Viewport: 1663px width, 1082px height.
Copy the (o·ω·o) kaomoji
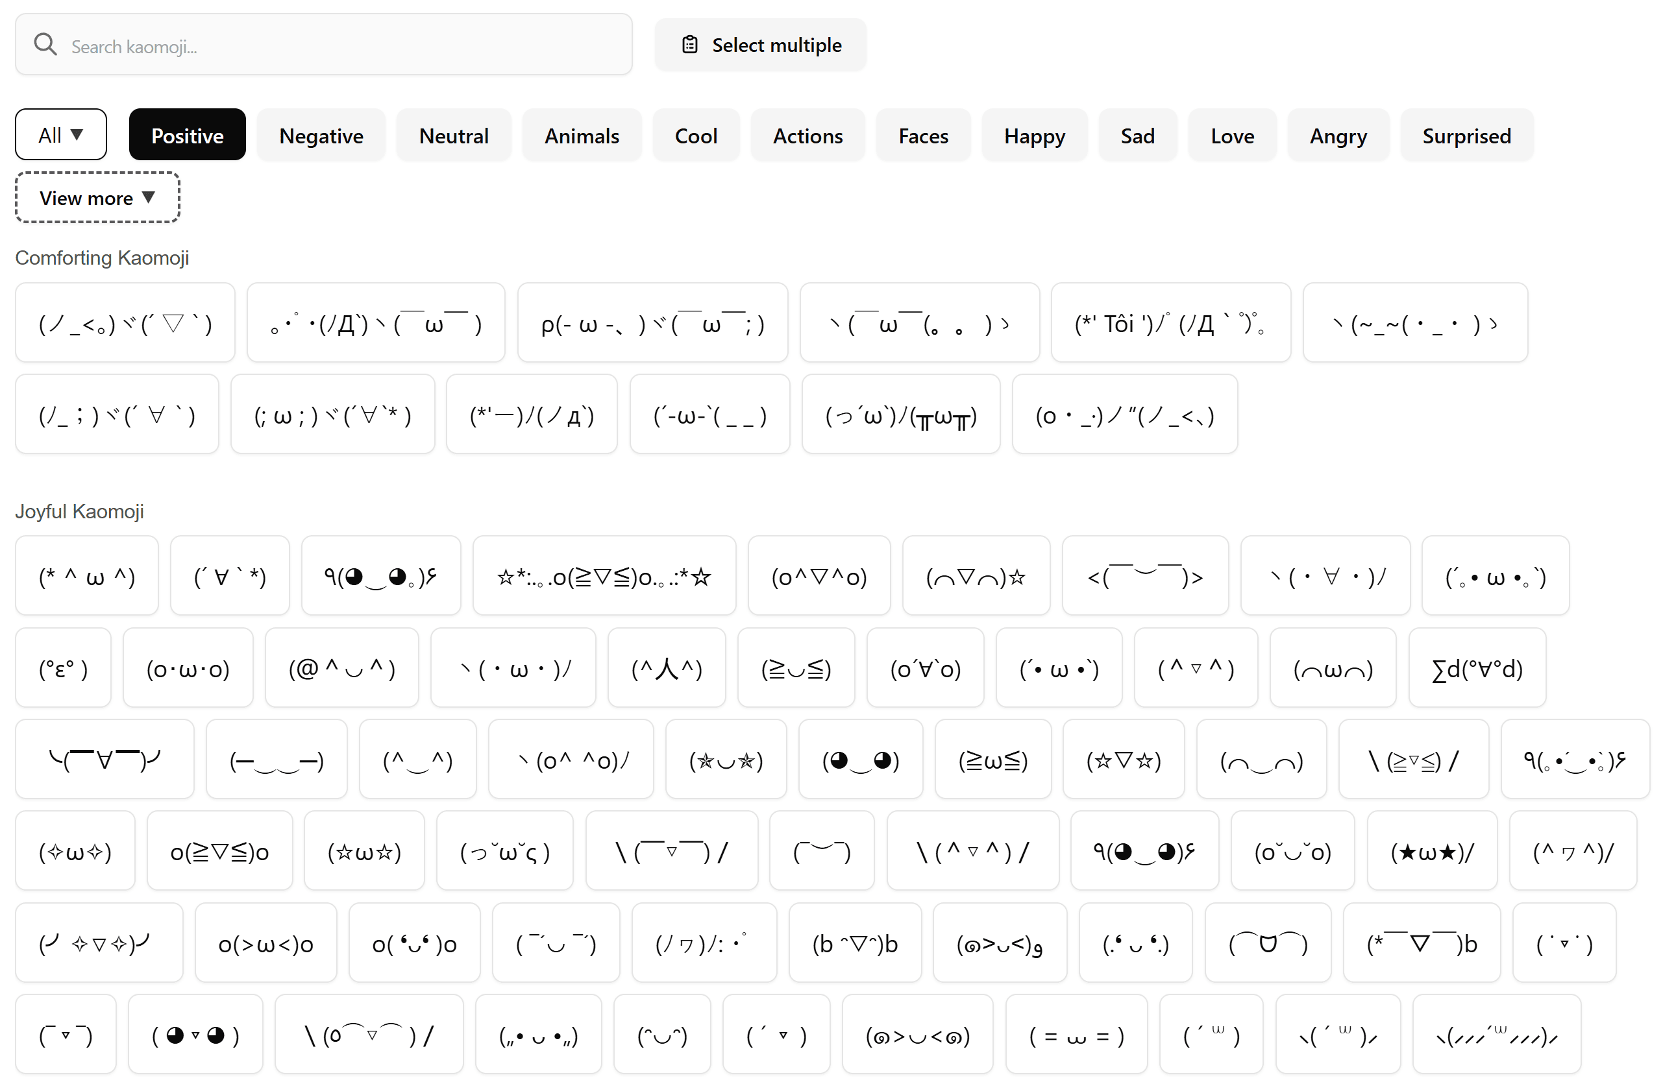coord(187,667)
